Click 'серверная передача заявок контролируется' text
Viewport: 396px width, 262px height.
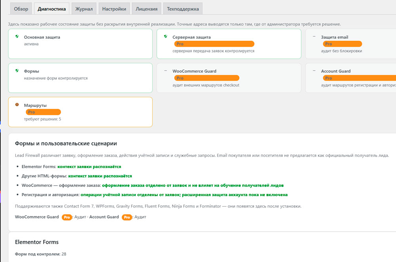(x=213, y=51)
